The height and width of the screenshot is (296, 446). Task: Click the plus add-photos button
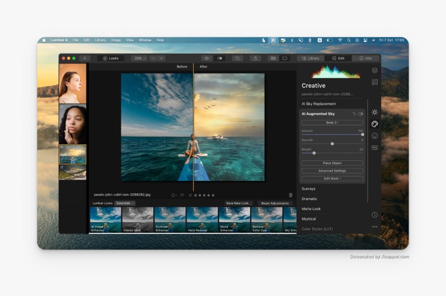click(85, 58)
